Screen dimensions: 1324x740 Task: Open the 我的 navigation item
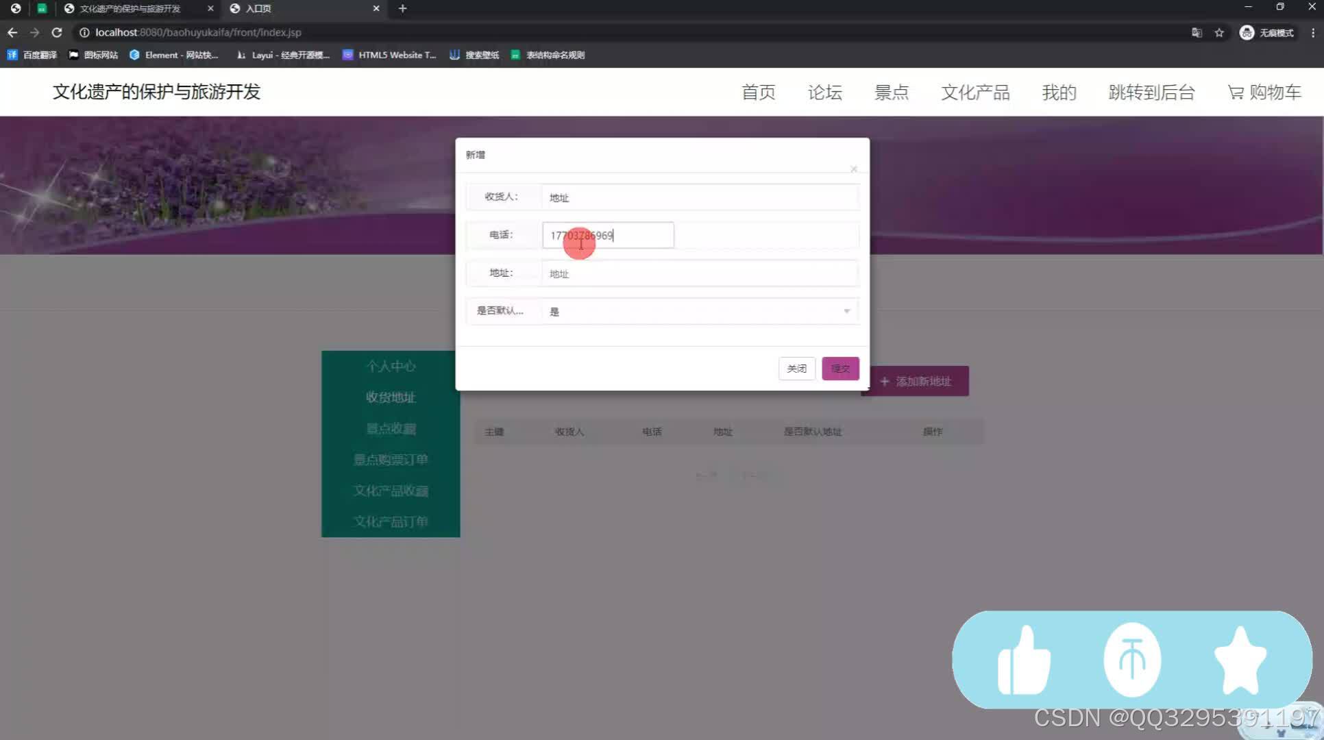1059,92
